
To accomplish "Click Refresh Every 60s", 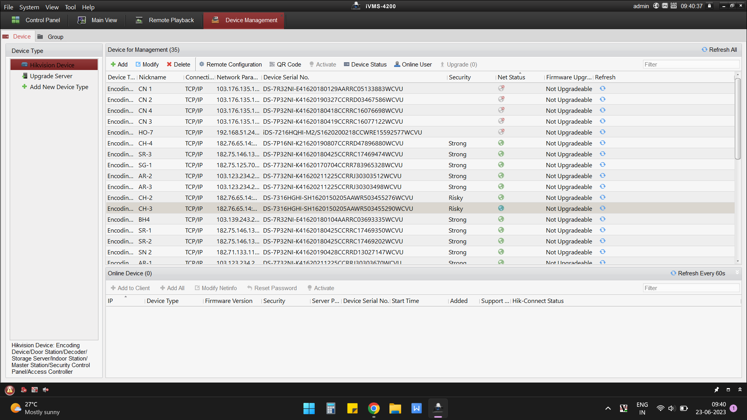I will click(x=698, y=273).
